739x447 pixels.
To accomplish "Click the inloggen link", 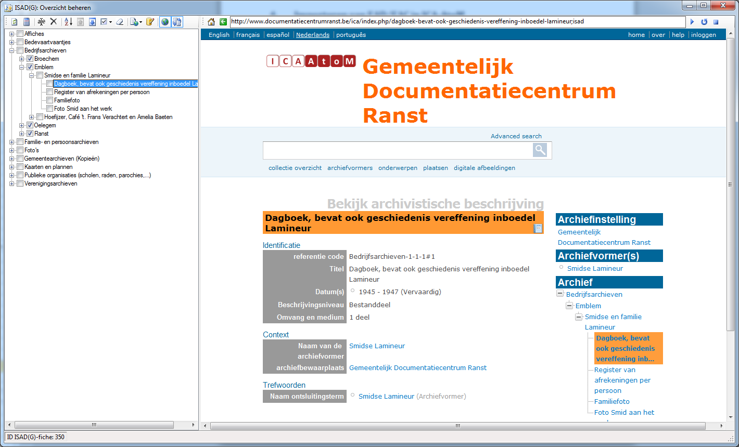I will tap(704, 35).
